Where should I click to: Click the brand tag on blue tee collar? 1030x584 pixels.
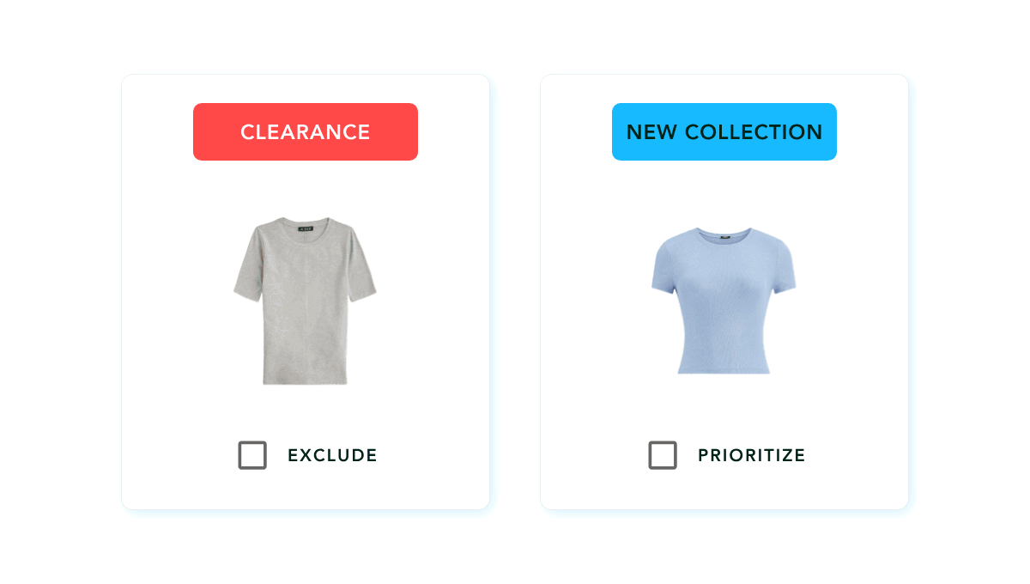(x=725, y=233)
